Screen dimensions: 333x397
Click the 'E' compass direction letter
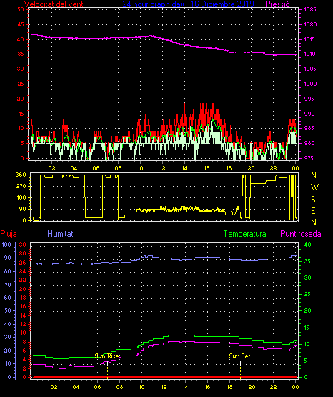(313, 210)
